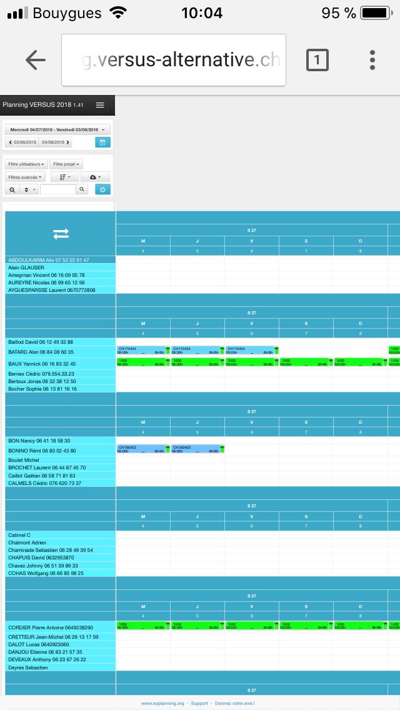Select user row BATARD Alan
The image size is (400, 710).
click(60, 352)
